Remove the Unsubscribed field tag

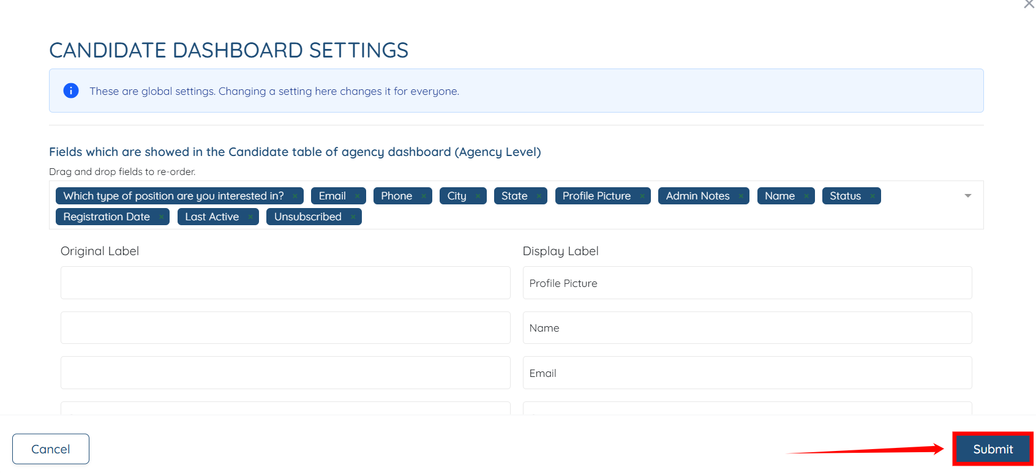click(353, 217)
